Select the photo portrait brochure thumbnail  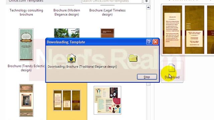(x=26, y=100)
